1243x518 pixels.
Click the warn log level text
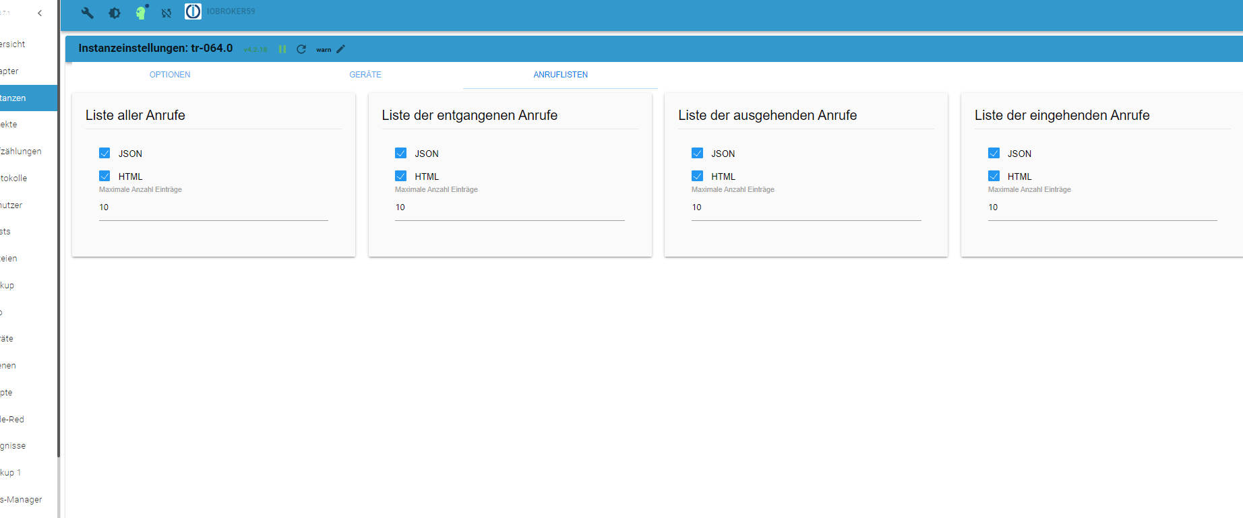point(324,50)
